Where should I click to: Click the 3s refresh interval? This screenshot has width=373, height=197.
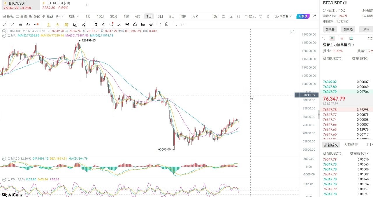coord(216,16)
